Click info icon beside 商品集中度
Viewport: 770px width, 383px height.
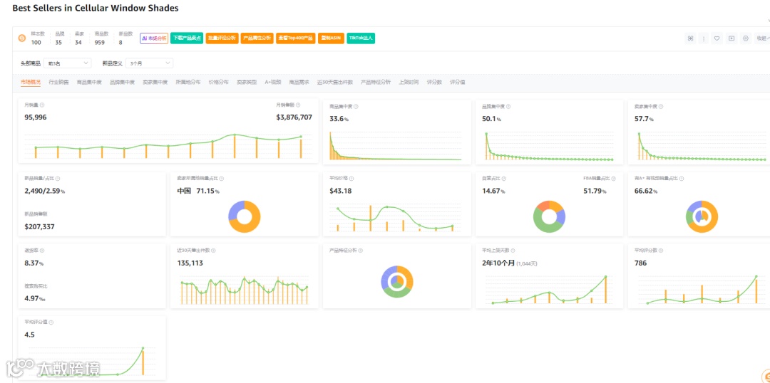click(356, 106)
